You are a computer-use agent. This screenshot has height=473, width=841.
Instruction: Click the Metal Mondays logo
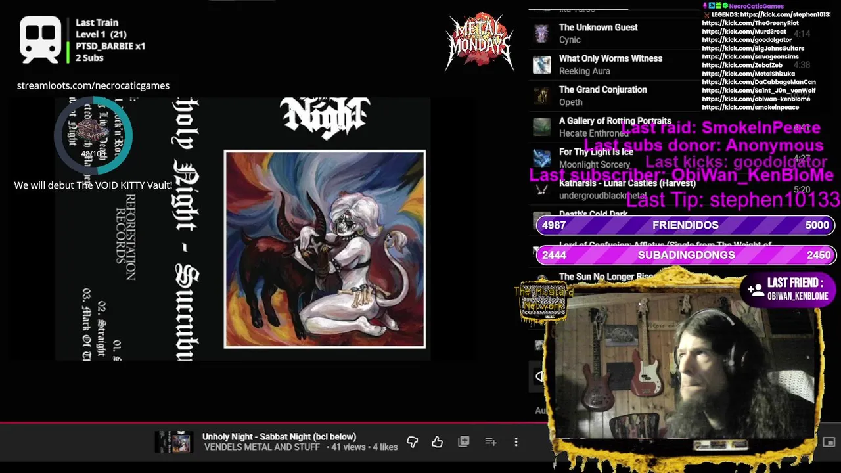pyautogui.click(x=480, y=41)
